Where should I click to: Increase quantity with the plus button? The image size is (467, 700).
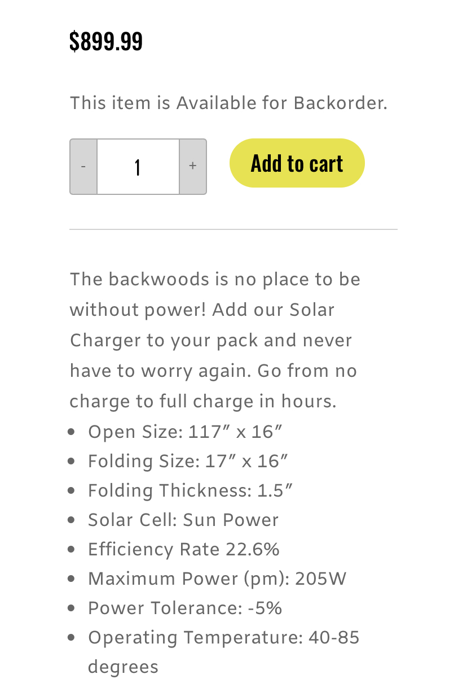pos(193,167)
